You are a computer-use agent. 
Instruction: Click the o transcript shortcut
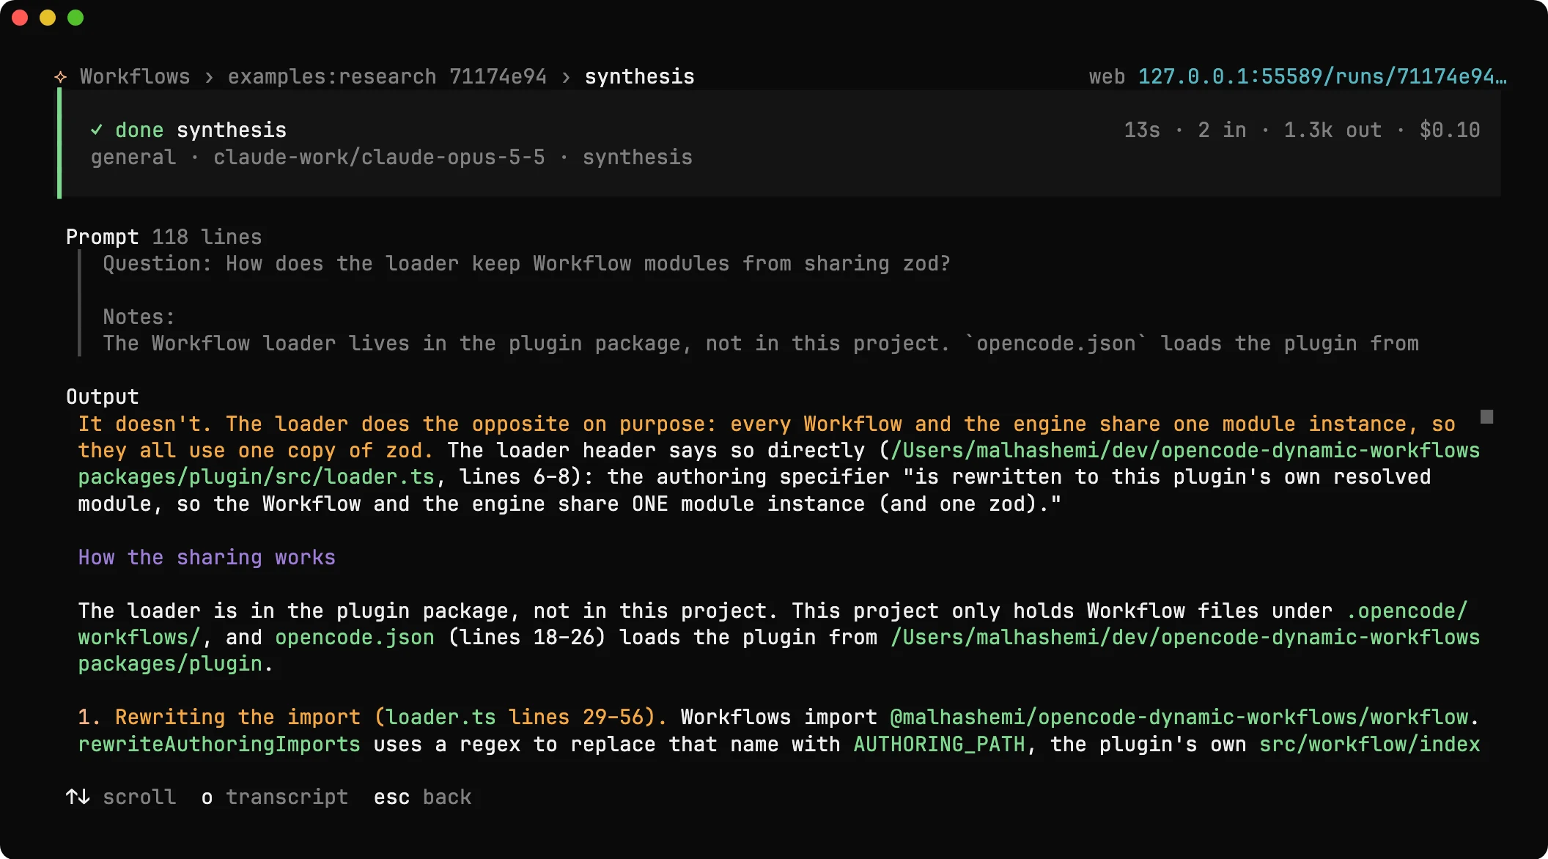tap(274, 797)
